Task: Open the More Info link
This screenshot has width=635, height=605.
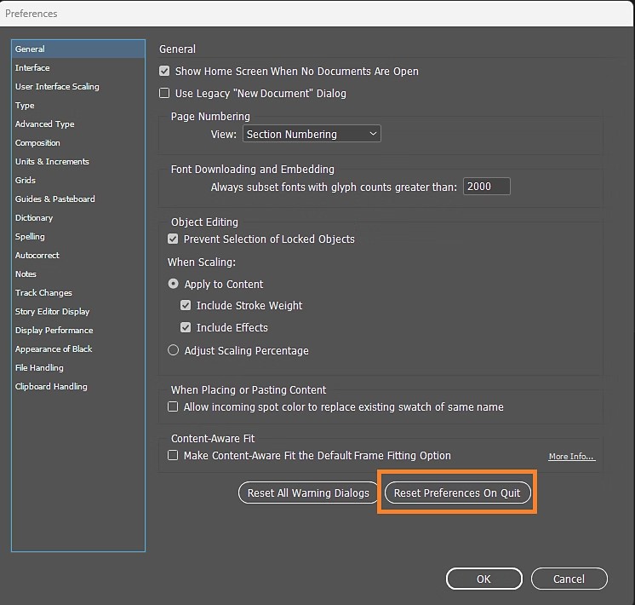Action: (x=572, y=457)
